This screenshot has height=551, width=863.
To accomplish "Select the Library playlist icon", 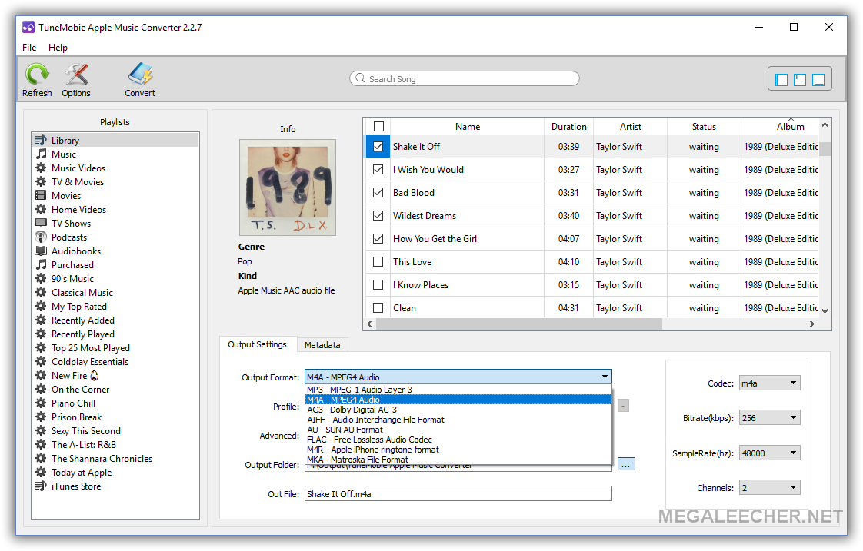I will [41, 140].
